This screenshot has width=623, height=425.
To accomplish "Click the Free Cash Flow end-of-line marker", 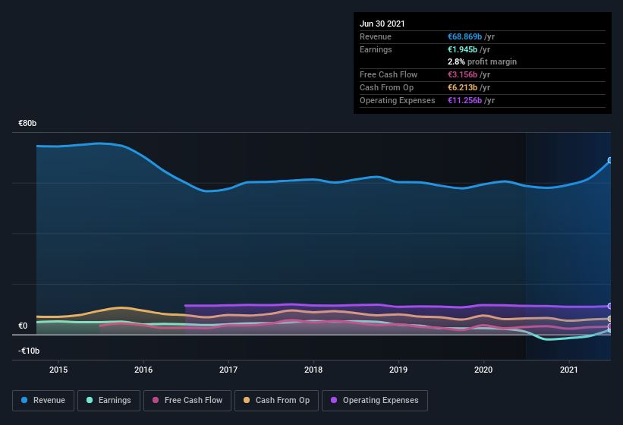I will (610, 326).
